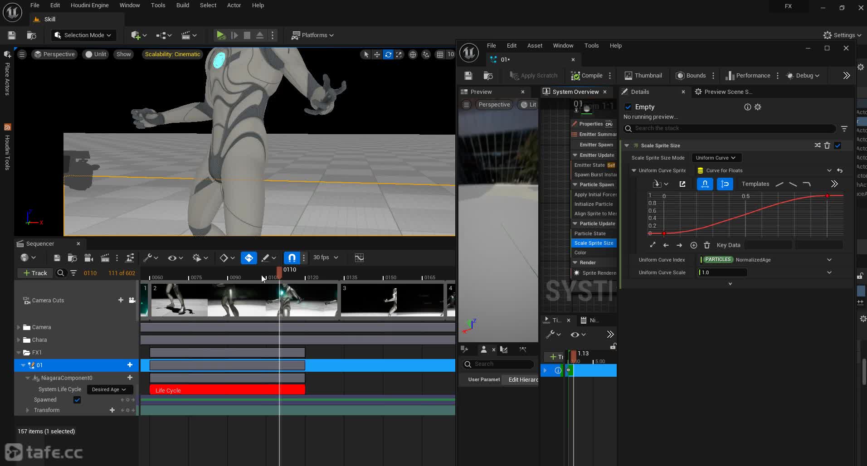Expand the Camera folder
The width and height of the screenshot is (867, 466).
(x=19, y=327)
